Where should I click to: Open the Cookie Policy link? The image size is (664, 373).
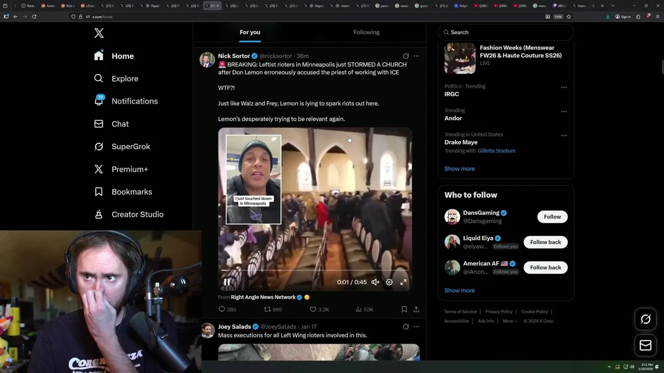click(x=534, y=311)
